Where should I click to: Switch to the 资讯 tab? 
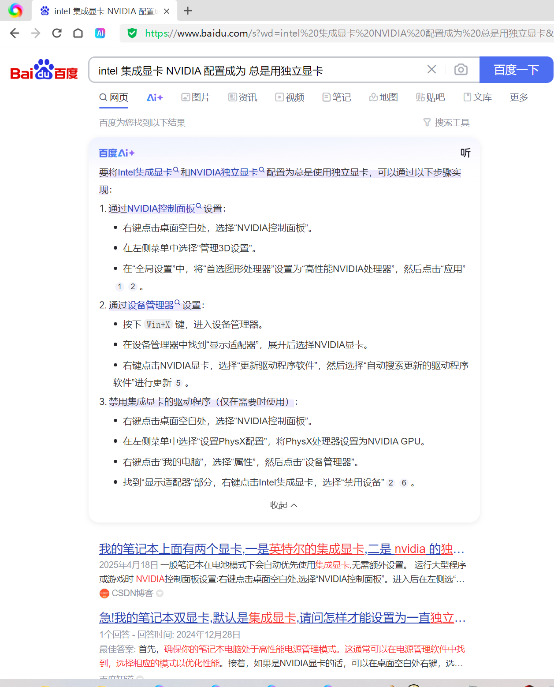tap(243, 97)
